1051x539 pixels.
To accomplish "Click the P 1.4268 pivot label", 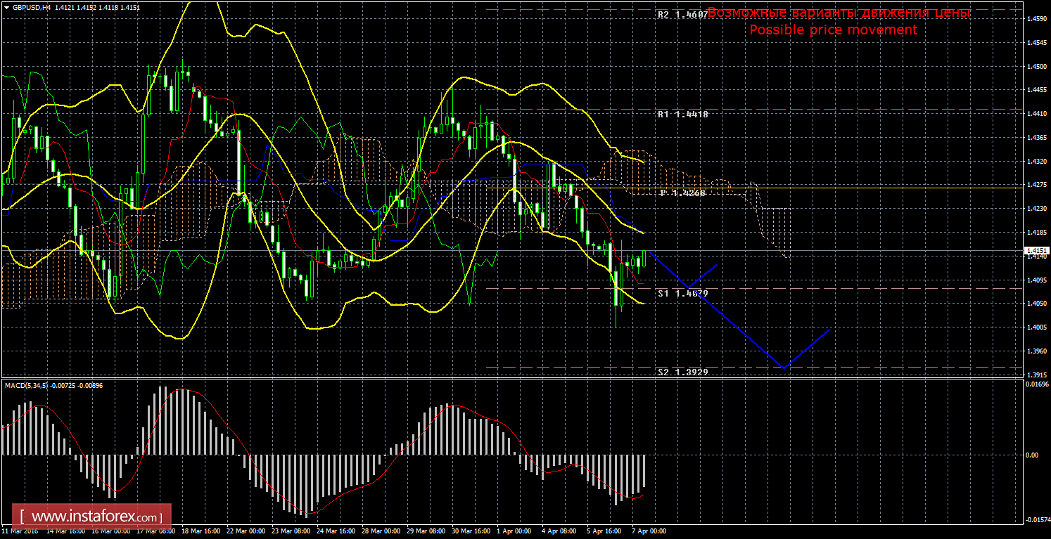I will 682,193.
